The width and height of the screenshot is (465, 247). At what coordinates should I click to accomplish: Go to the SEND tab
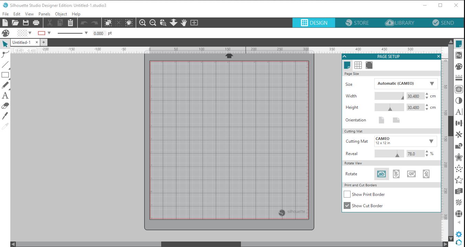[443, 23]
